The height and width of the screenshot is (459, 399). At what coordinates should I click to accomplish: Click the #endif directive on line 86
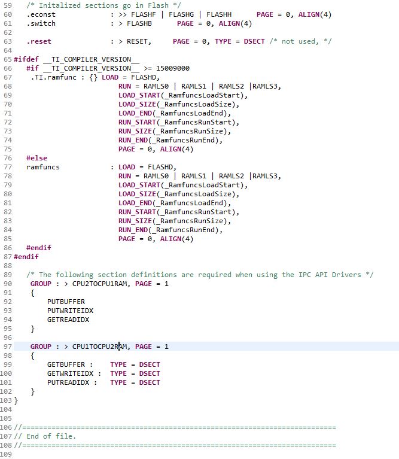(39, 248)
